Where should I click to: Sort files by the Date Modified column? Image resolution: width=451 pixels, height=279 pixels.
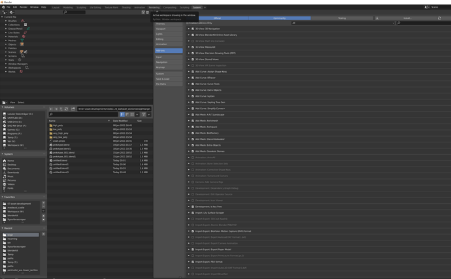[120, 121]
